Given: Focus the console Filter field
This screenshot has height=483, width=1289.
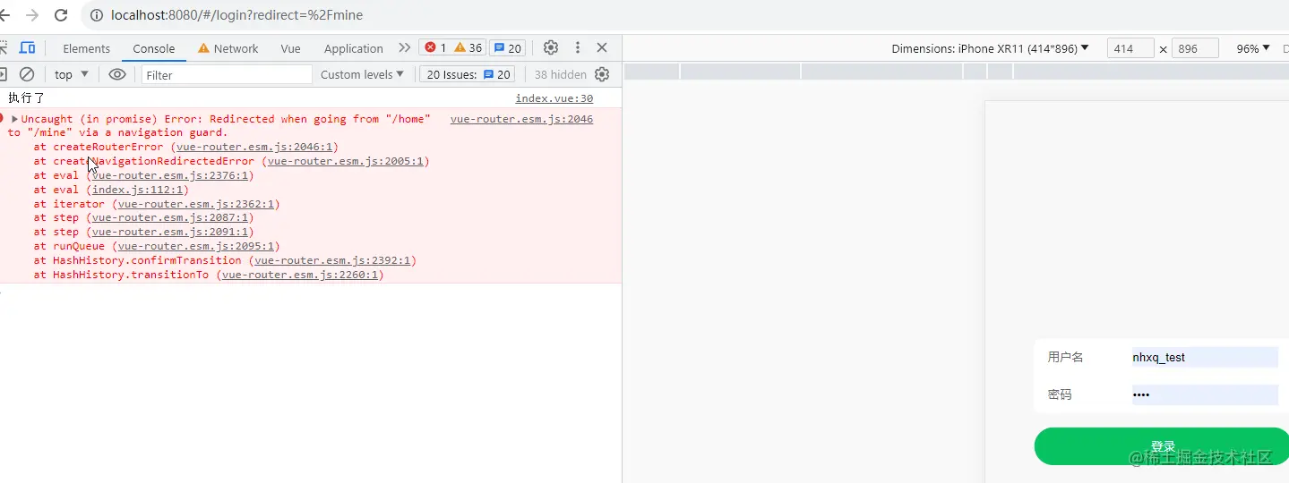Looking at the screenshot, I should pyautogui.click(x=227, y=75).
